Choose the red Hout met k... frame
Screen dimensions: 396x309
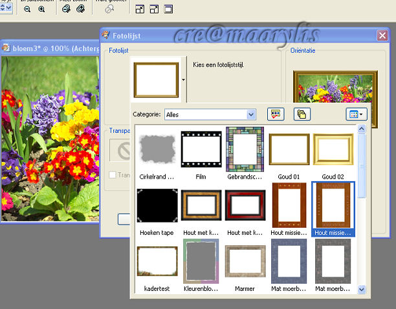click(x=245, y=205)
